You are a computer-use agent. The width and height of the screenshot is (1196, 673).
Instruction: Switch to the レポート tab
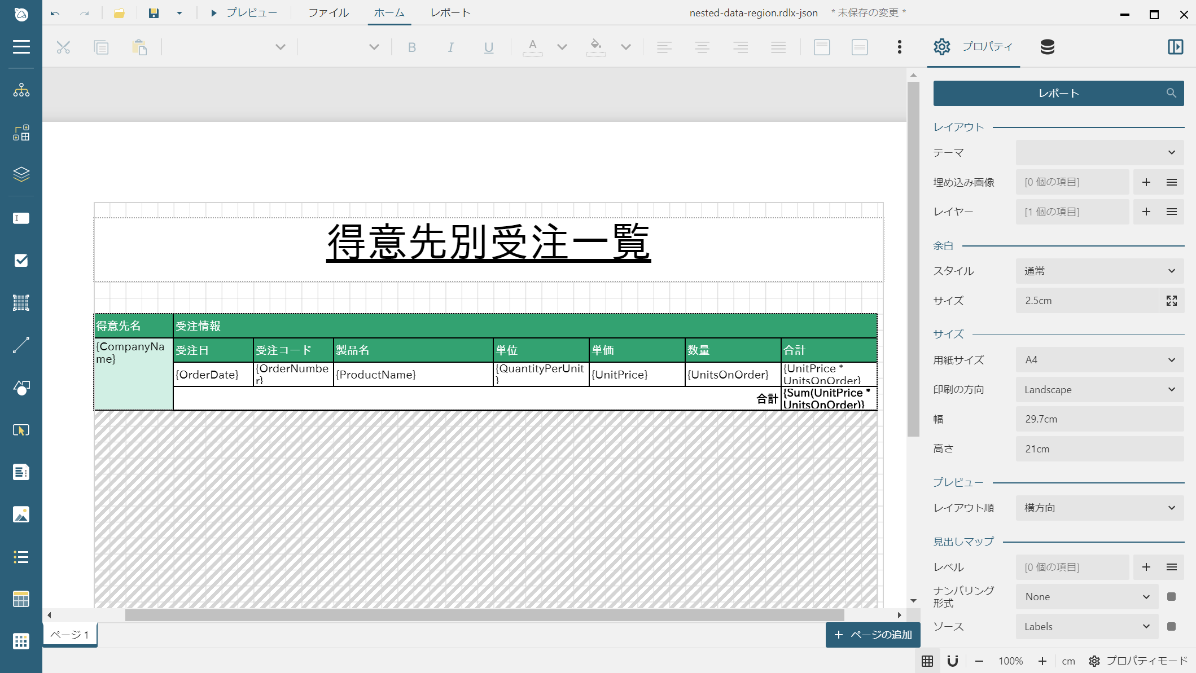pos(450,13)
